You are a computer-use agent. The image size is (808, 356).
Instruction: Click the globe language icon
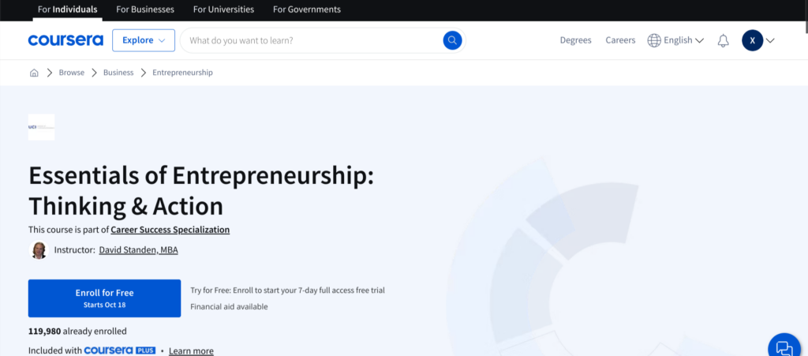click(654, 40)
